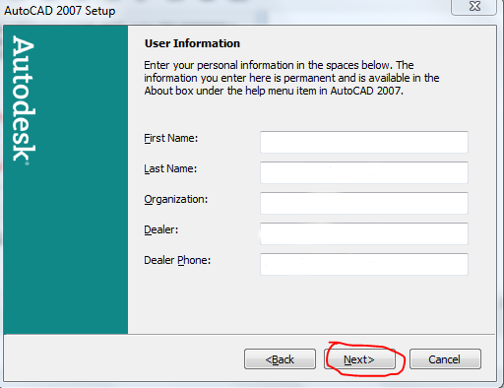Click the User Information heading
Image resolution: width=504 pixels, height=388 pixels.
click(192, 43)
